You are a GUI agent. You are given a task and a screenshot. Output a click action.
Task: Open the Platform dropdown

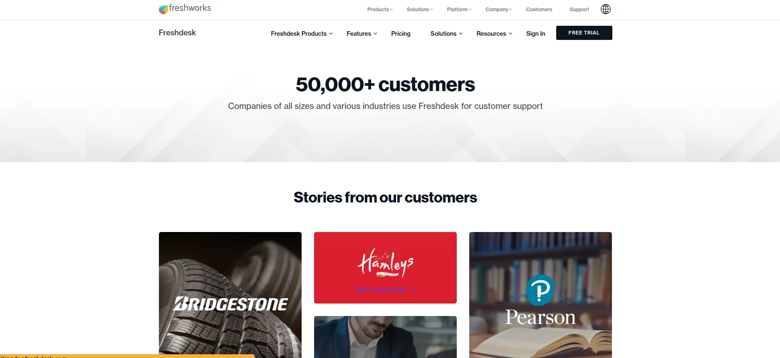point(459,10)
